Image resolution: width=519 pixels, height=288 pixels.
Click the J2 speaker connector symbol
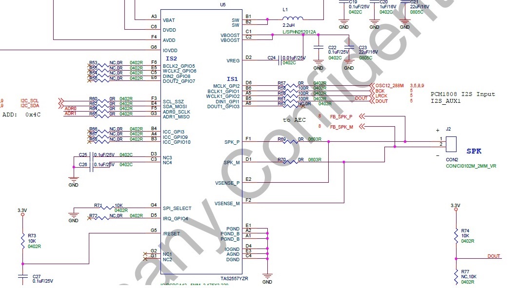(x=451, y=144)
